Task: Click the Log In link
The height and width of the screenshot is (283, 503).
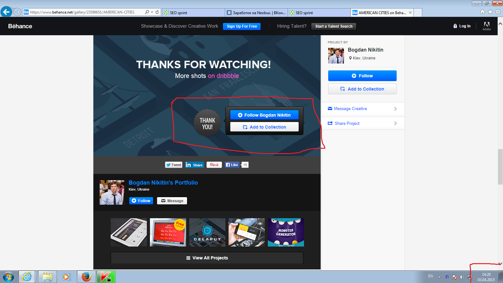Action: tap(462, 26)
